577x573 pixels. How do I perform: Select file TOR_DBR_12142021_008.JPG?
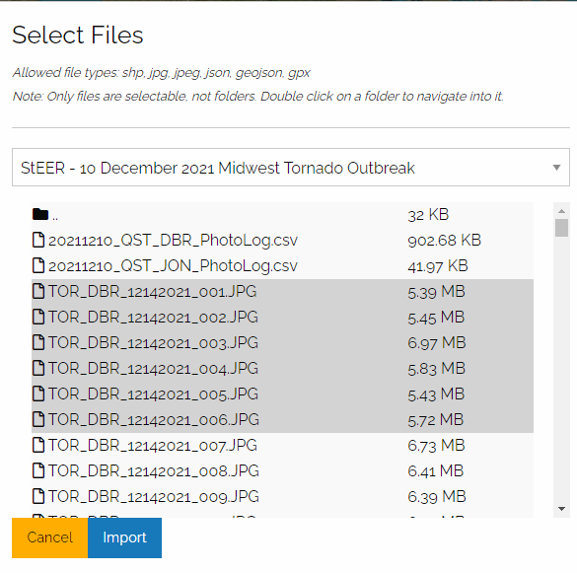tap(282, 470)
